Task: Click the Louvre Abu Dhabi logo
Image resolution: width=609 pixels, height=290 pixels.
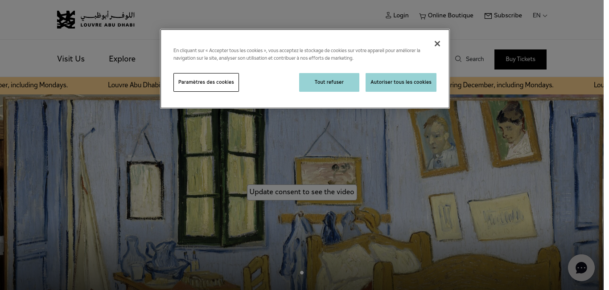Action: point(96,20)
